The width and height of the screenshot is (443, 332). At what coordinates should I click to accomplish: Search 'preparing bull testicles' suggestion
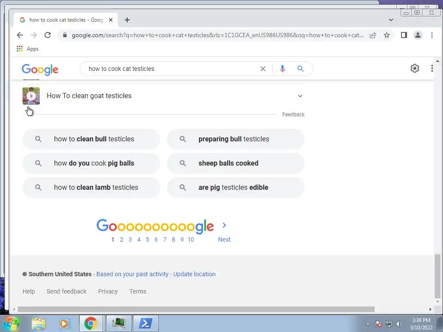tap(236, 139)
